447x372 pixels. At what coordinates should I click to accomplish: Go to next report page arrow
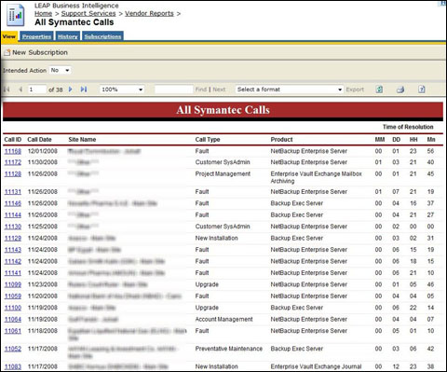[70, 90]
